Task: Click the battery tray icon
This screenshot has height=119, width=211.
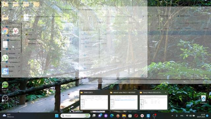Action: coord(194,116)
